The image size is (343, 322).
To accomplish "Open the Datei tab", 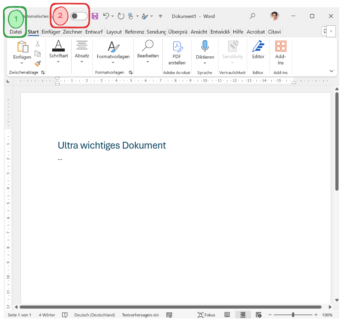I will click(16, 32).
